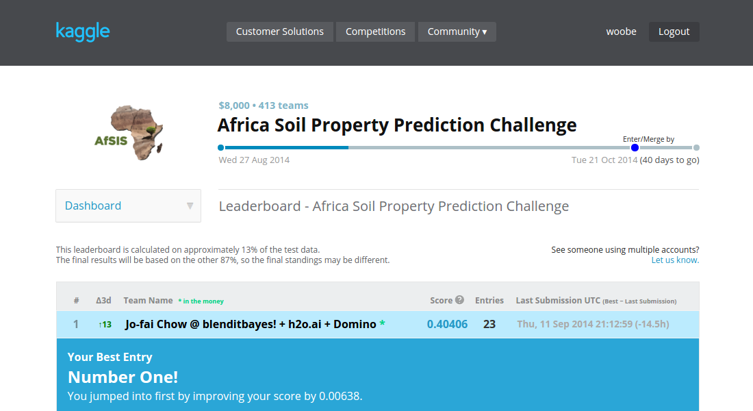The image size is (753, 411).
Task: Open the Let us know link
Action: [x=675, y=260]
